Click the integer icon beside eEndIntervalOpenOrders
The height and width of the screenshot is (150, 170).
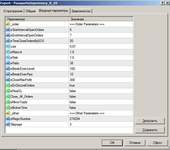(8, 35)
